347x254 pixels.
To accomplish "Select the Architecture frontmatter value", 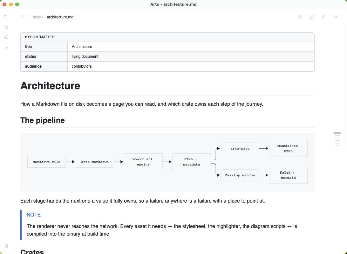I will tap(82, 47).
